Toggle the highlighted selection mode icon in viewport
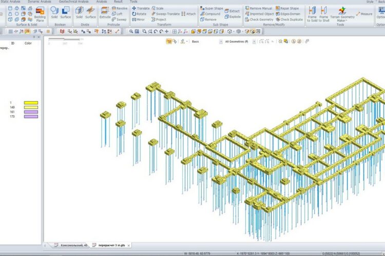385x256 pixels. point(168,41)
